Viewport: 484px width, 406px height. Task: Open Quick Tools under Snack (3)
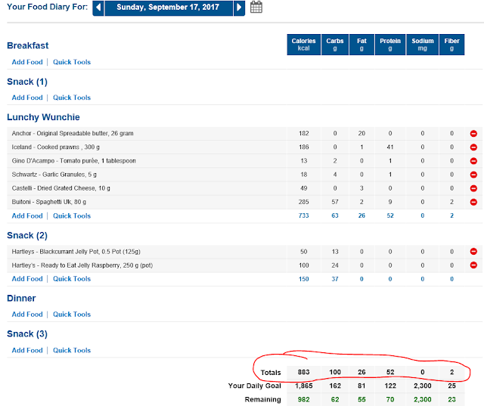coord(72,351)
